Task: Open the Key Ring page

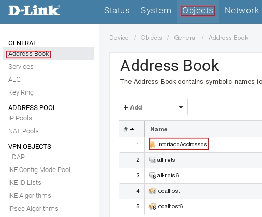Action: 21,92
